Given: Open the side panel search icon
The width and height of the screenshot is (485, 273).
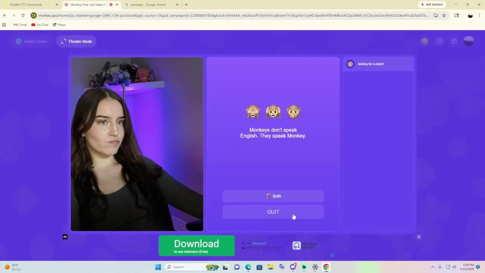Looking at the screenshot, I should click(457, 16).
